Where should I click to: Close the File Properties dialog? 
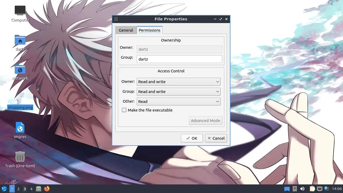click(226, 19)
